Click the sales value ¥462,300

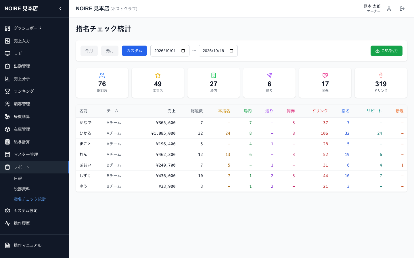(x=166, y=155)
